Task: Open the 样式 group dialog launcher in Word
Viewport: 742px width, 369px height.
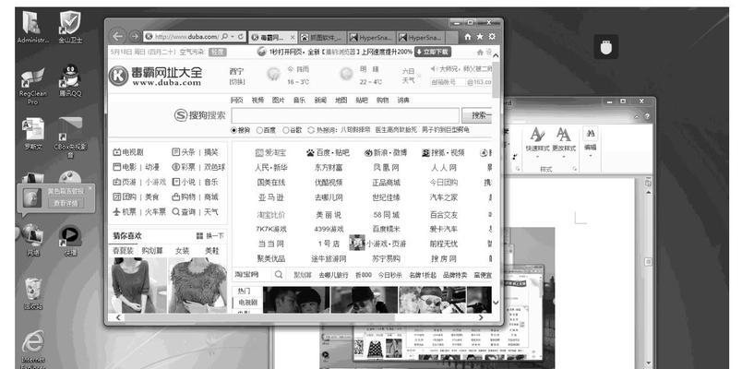Action: coord(574,169)
